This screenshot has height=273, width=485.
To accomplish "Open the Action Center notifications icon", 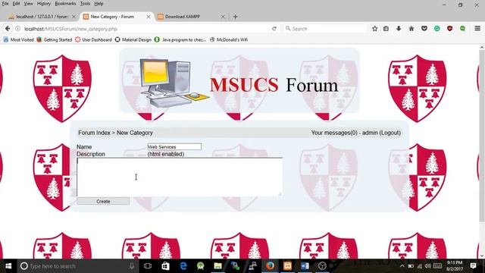I will pos(473,265).
